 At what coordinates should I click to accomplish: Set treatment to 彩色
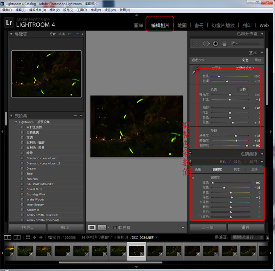coord(245,60)
